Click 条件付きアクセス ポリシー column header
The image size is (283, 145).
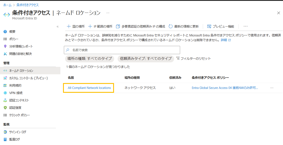210,78
